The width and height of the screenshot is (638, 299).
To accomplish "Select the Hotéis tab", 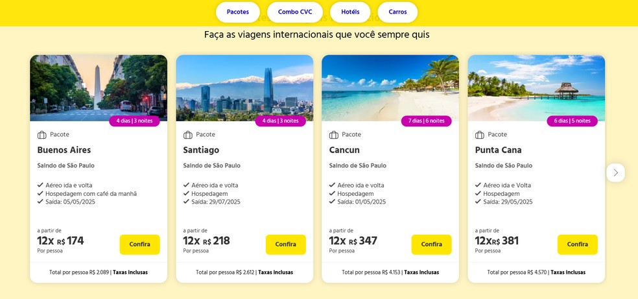I will pos(350,12).
